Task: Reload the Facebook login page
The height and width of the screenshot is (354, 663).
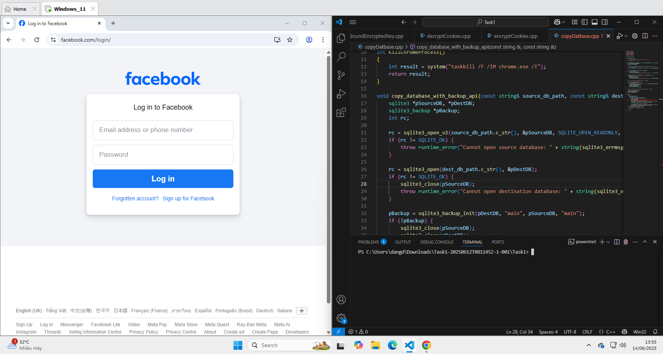Action: [37, 40]
